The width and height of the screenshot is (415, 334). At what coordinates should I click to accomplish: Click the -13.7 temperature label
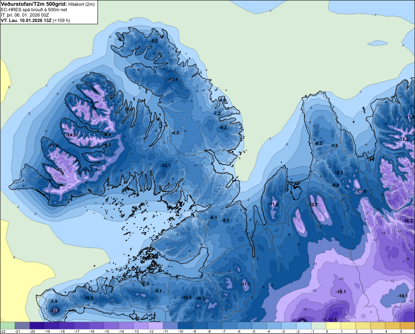coord(312,205)
